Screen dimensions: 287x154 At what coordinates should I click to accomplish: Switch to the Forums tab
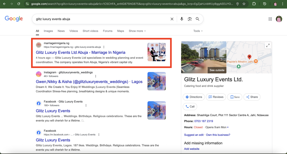pyautogui.click(x=108, y=31)
